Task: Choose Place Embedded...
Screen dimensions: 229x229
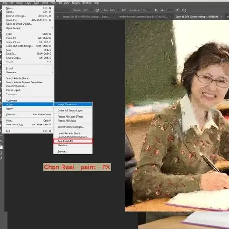Action: (x=29, y=86)
